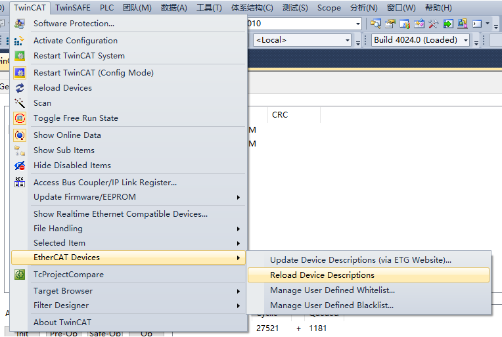Image resolution: width=502 pixels, height=337 pixels.
Task: Open the 窗口(W) menu
Action: (x=401, y=8)
